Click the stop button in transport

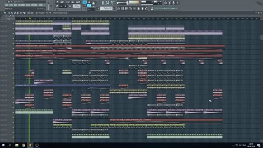[x=66, y=6]
